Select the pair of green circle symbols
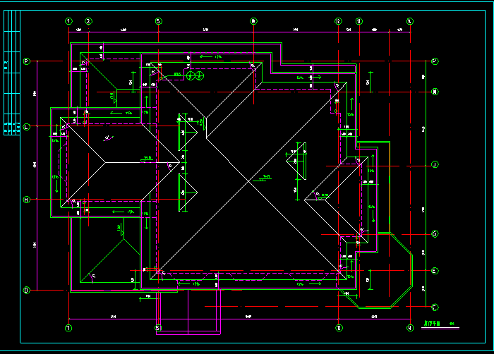Viewport: 494px width, 354px height. pyautogui.click(x=195, y=75)
